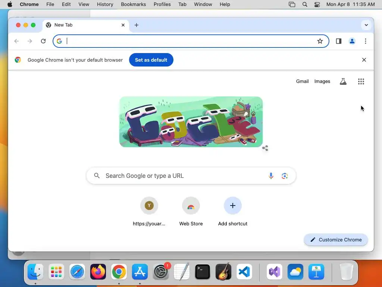The height and width of the screenshot is (287, 382).
Task: Open Gmail link
Action: point(302,81)
